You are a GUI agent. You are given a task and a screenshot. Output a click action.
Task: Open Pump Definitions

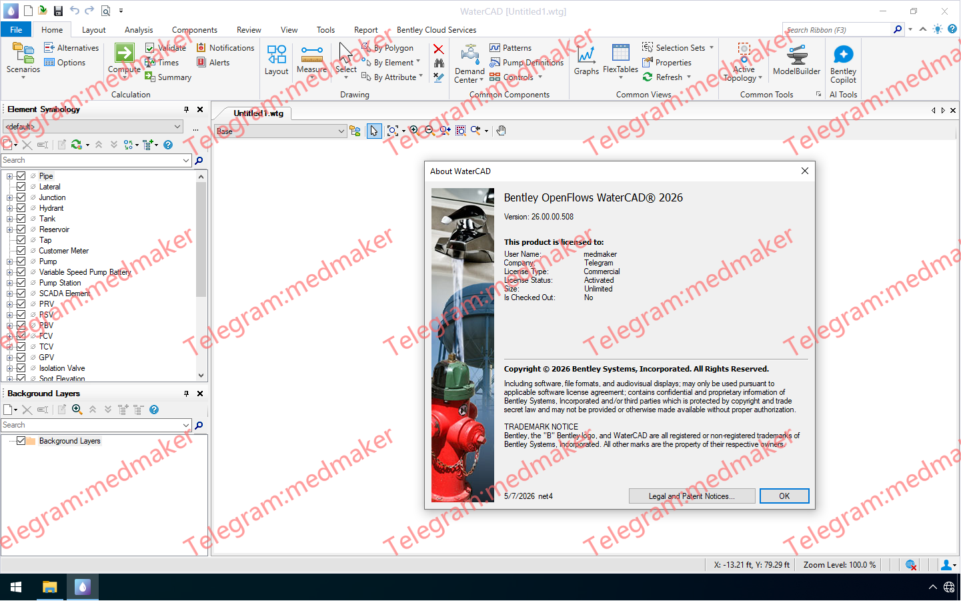coord(526,63)
